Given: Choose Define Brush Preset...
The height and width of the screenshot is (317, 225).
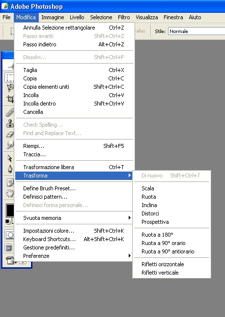Looking at the screenshot, I should (74, 188).
